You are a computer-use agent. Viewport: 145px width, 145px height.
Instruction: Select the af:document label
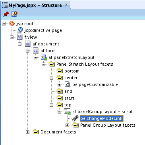pos(46,44)
